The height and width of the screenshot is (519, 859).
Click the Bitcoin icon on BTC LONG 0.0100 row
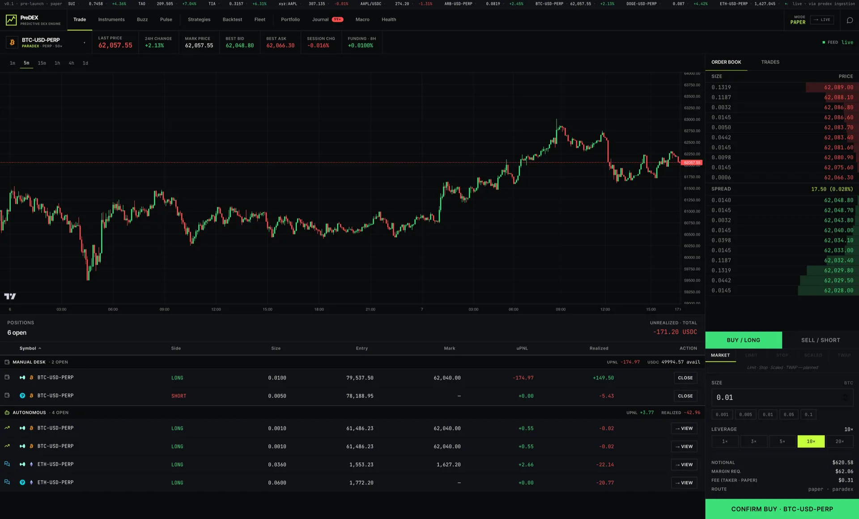tap(31, 378)
